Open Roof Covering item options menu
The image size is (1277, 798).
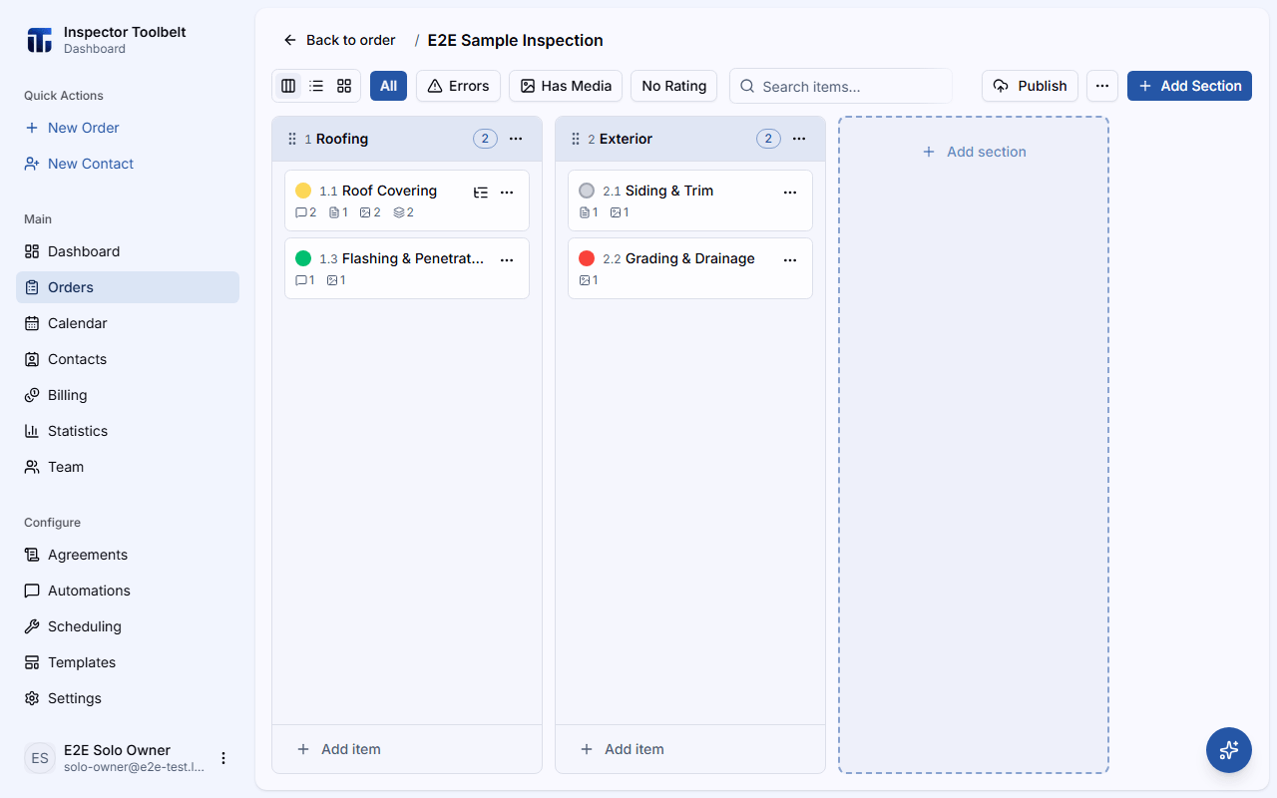[x=507, y=192]
